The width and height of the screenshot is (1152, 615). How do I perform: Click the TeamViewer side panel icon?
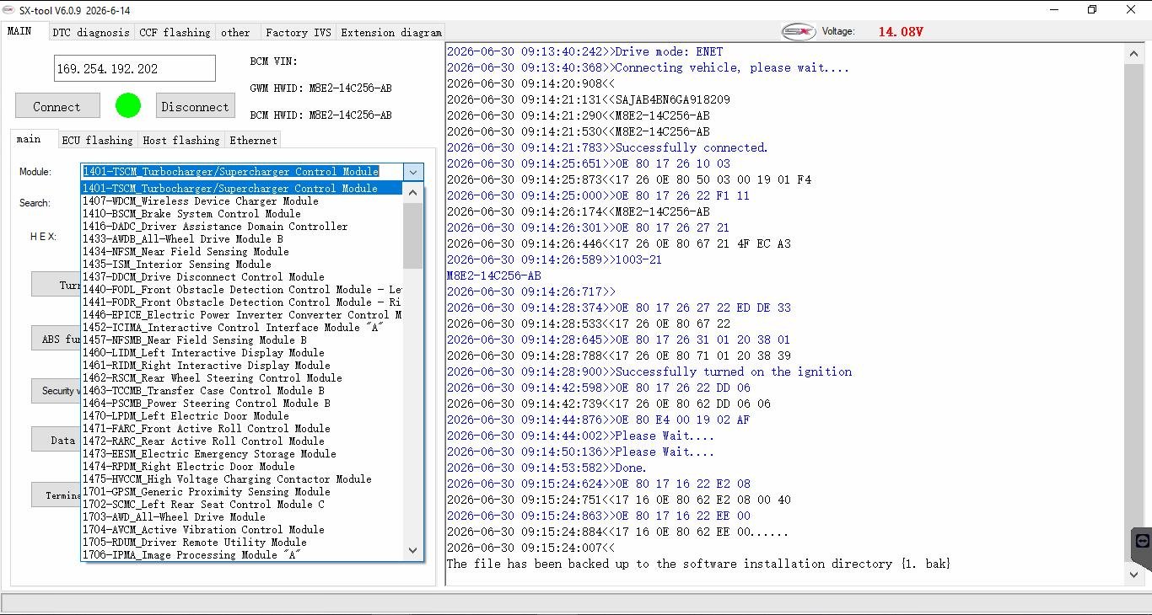(x=1143, y=541)
